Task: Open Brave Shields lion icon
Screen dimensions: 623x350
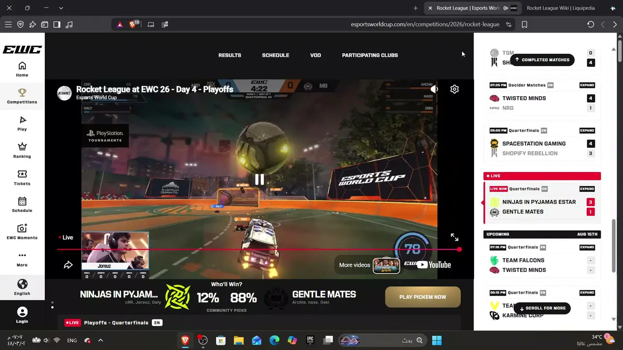Action: point(132,24)
